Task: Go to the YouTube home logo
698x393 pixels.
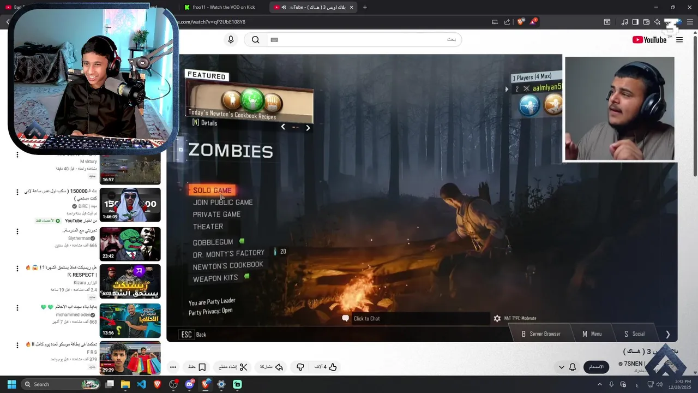Action: (x=649, y=40)
